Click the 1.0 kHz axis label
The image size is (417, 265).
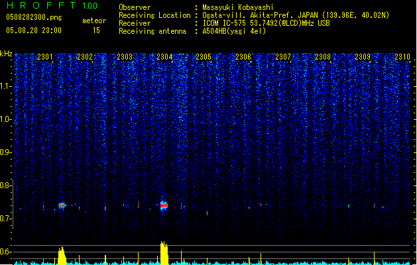pyautogui.click(x=6, y=119)
